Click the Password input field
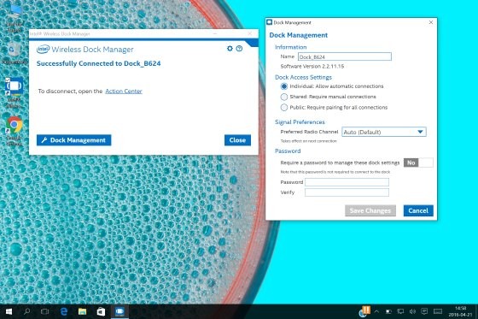 pyautogui.click(x=347, y=182)
